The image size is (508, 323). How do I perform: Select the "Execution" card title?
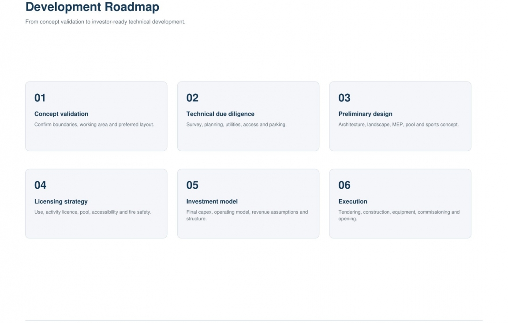pos(353,201)
